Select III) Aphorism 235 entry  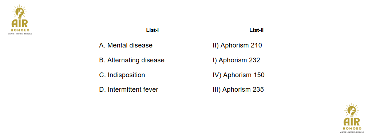coord(238,90)
